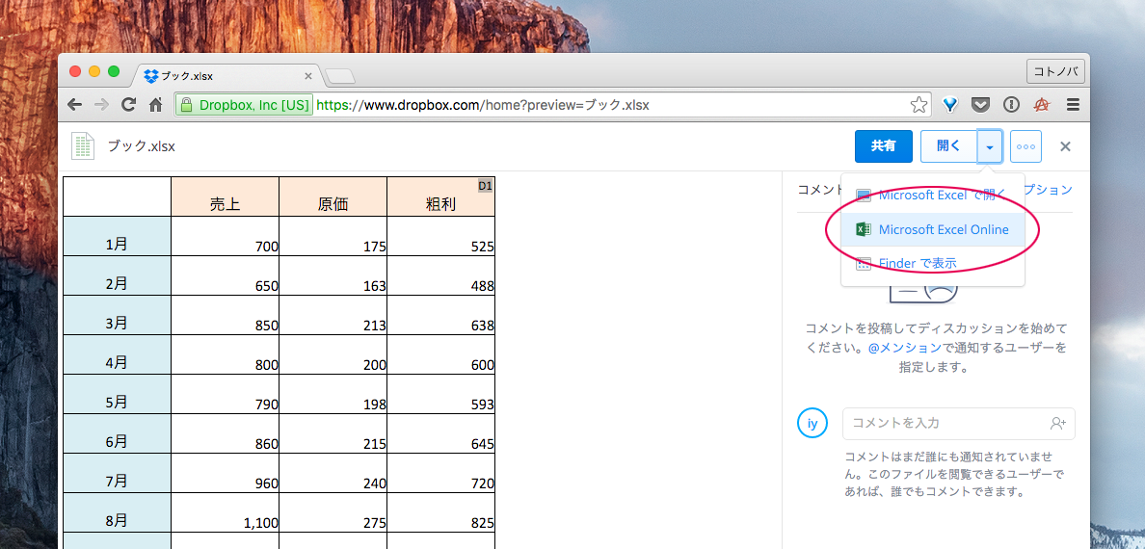This screenshot has width=1145, height=549.
Task: Click the 8月 row label
Action: tap(117, 511)
